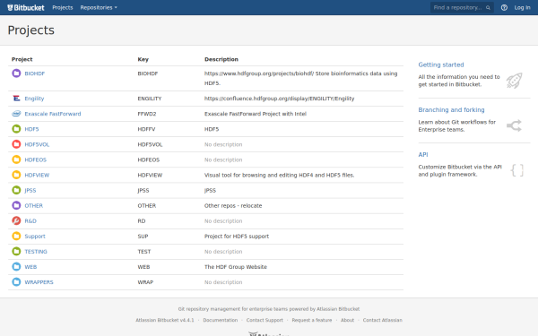The image size is (538, 336).
Task: Open the help question mark icon
Action: coord(504,7)
